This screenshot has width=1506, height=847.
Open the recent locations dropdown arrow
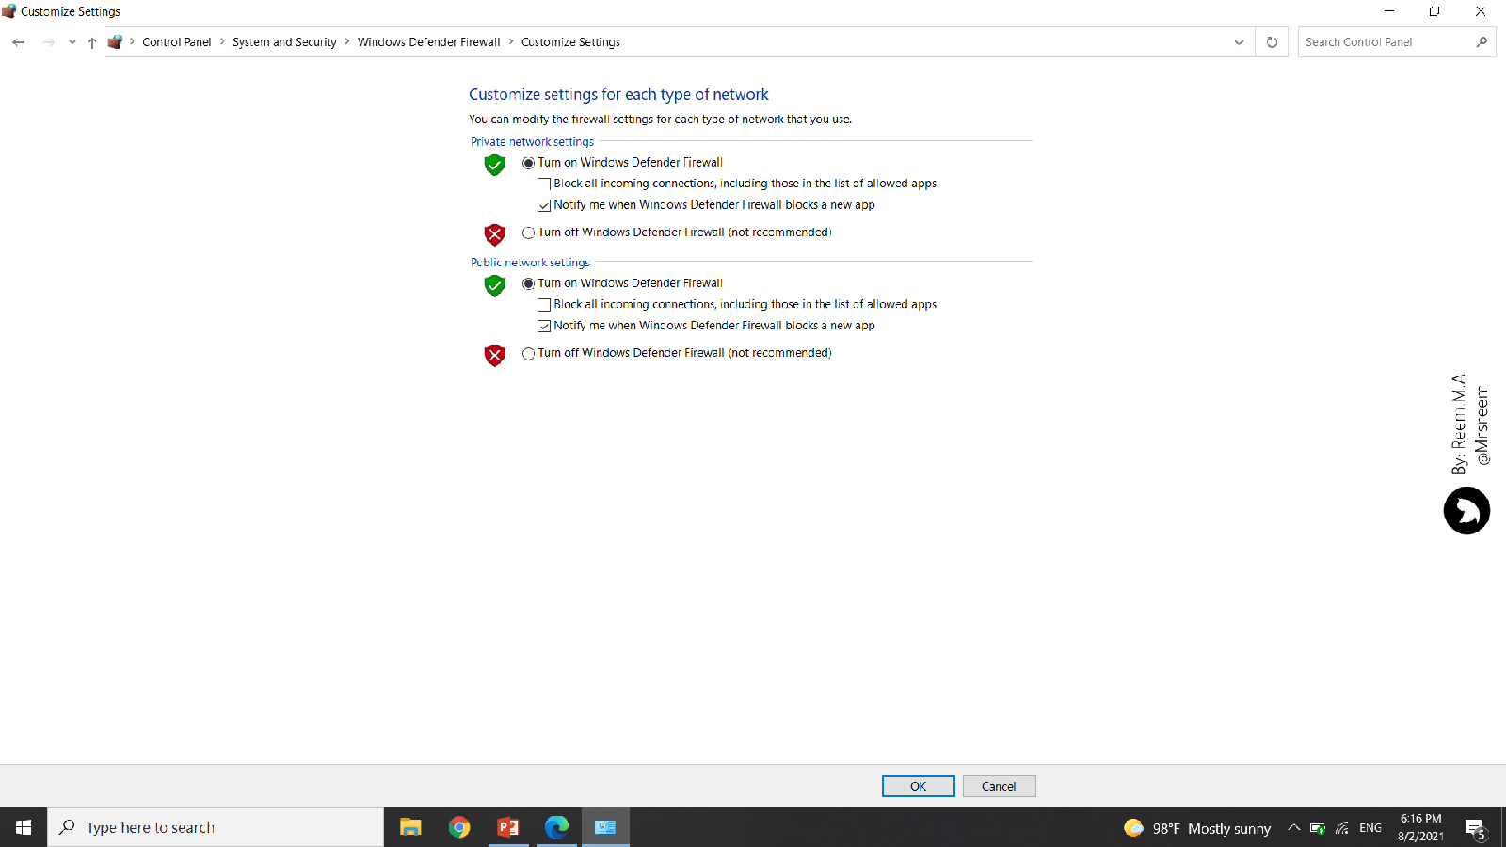tap(72, 42)
